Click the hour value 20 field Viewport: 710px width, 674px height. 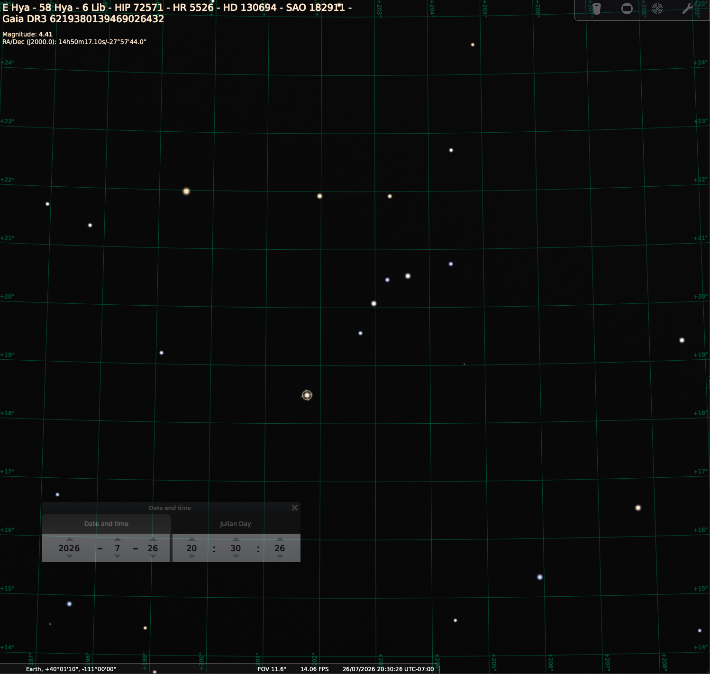[x=191, y=548]
